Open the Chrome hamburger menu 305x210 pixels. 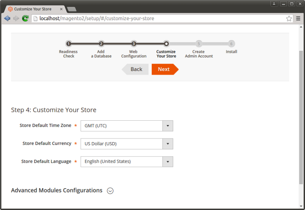[298, 18]
